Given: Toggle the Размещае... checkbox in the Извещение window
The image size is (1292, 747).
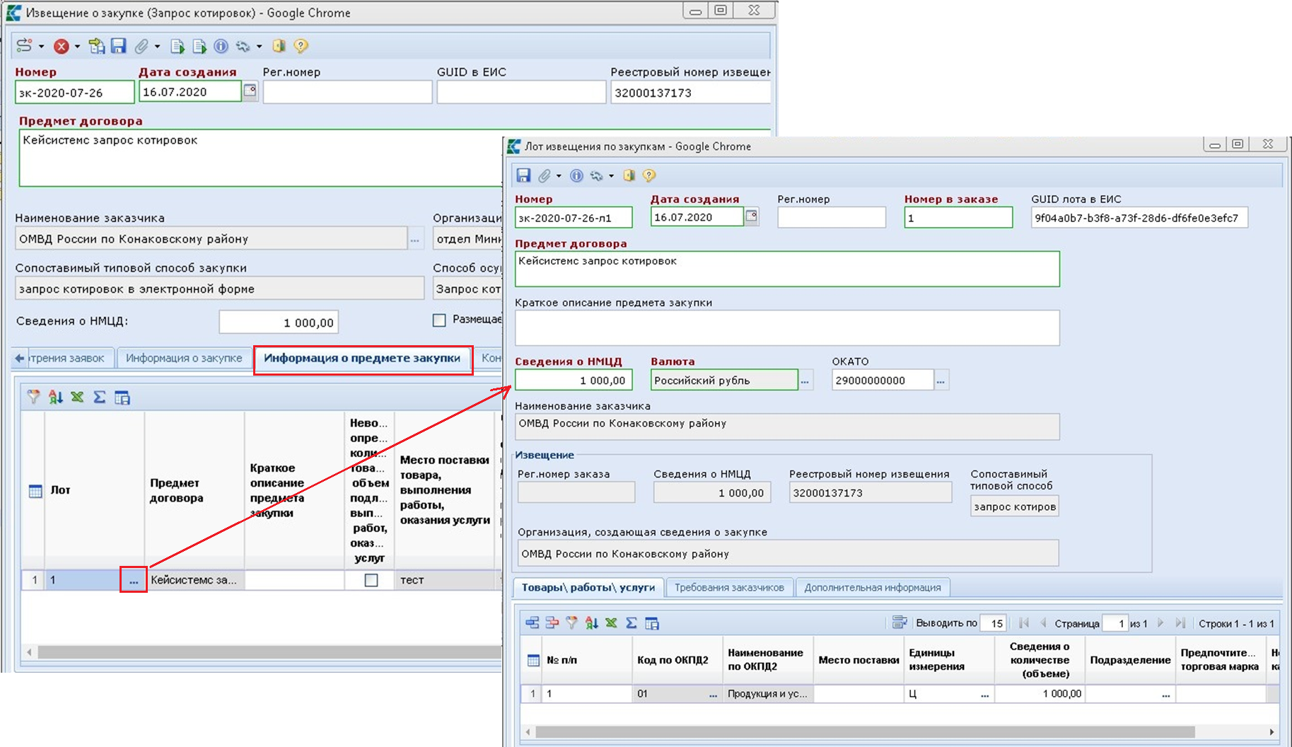Looking at the screenshot, I should tap(439, 320).
